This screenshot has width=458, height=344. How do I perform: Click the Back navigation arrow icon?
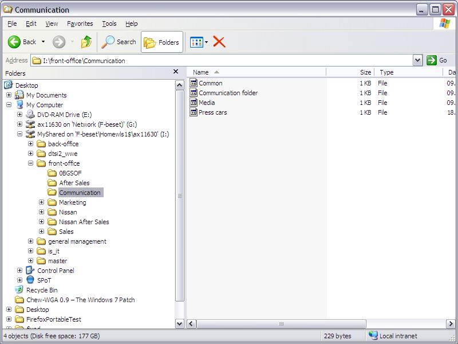pos(14,42)
